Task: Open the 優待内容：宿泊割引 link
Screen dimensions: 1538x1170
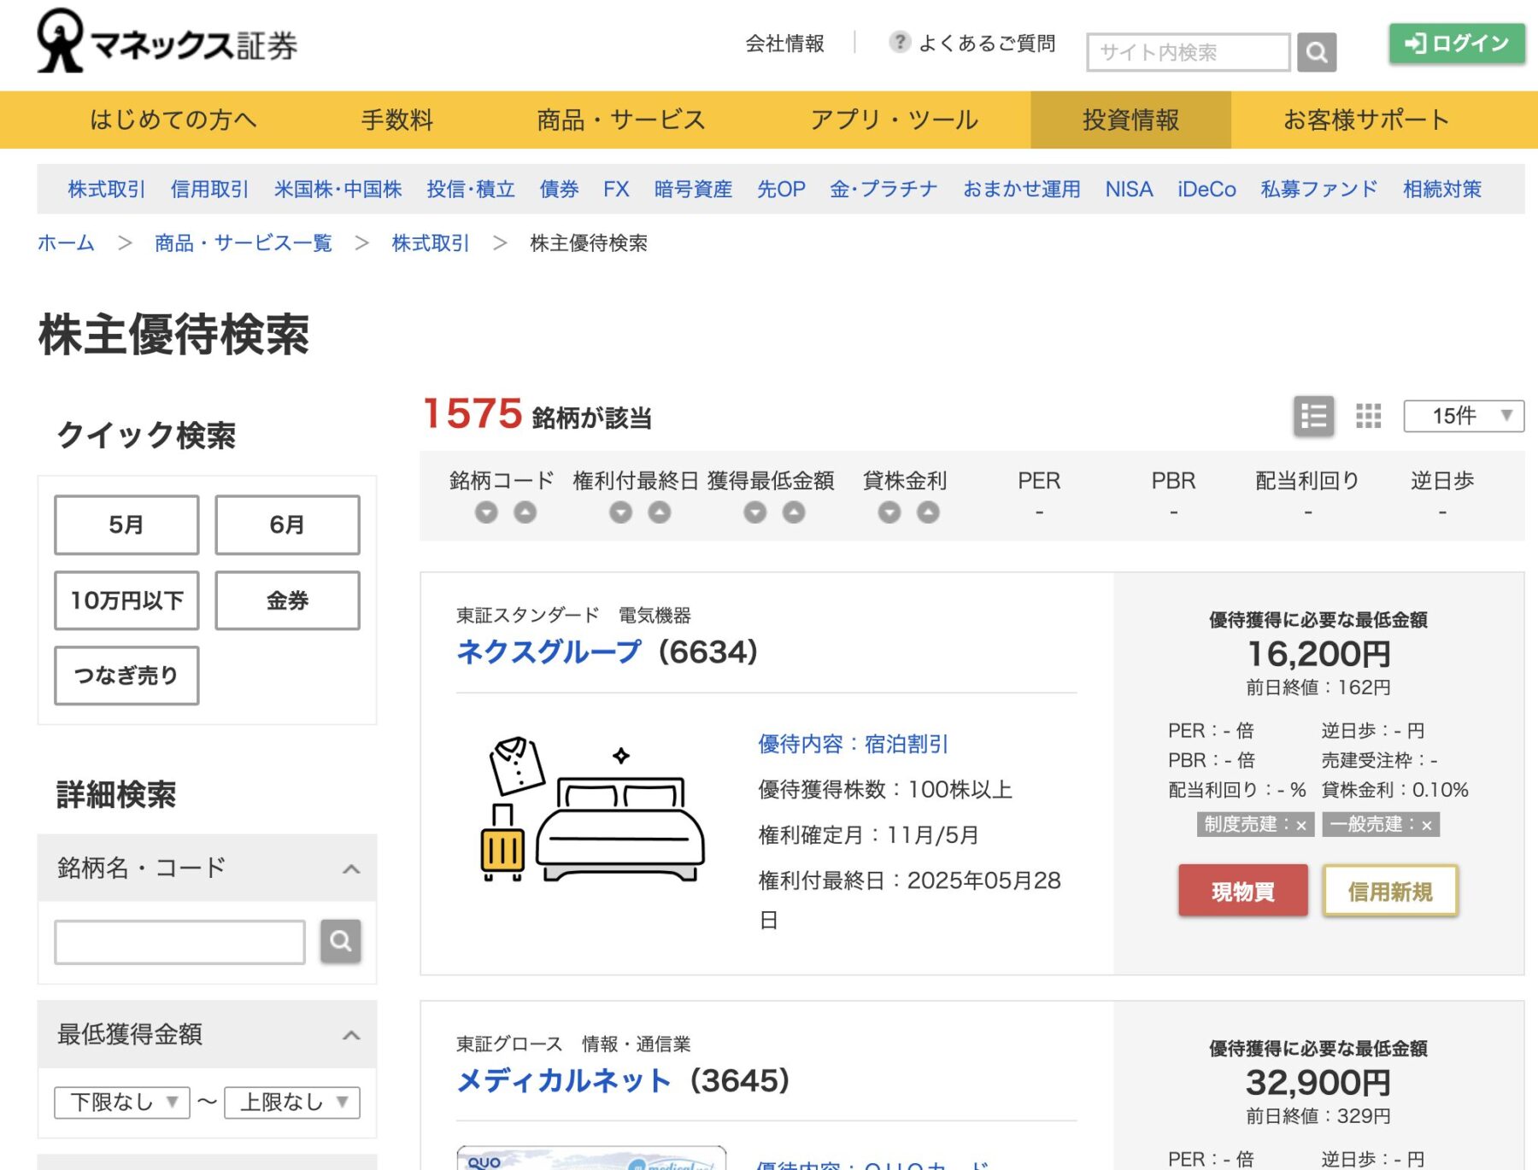Action: [853, 744]
